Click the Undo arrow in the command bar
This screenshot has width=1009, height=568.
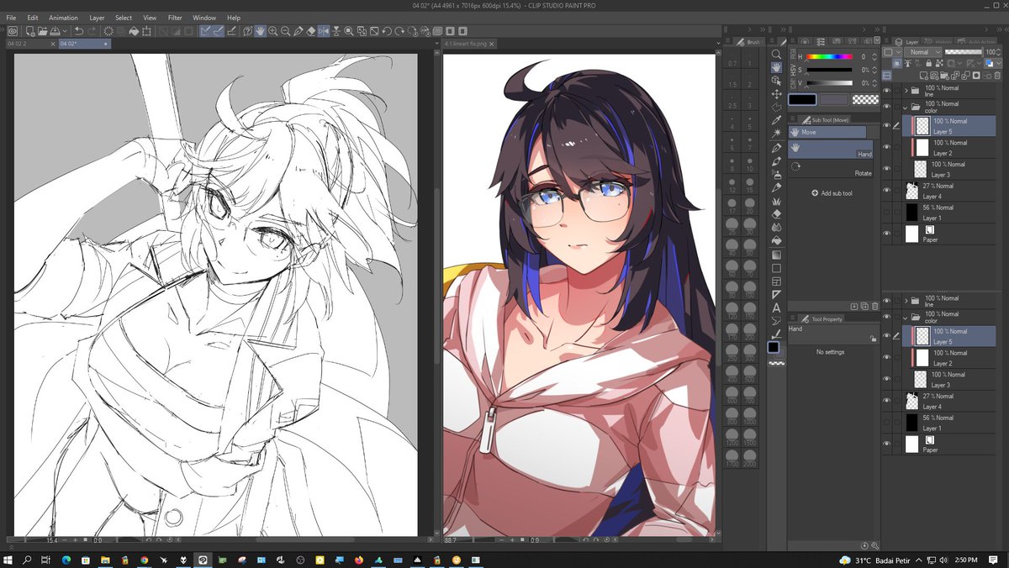coord(79,31)
